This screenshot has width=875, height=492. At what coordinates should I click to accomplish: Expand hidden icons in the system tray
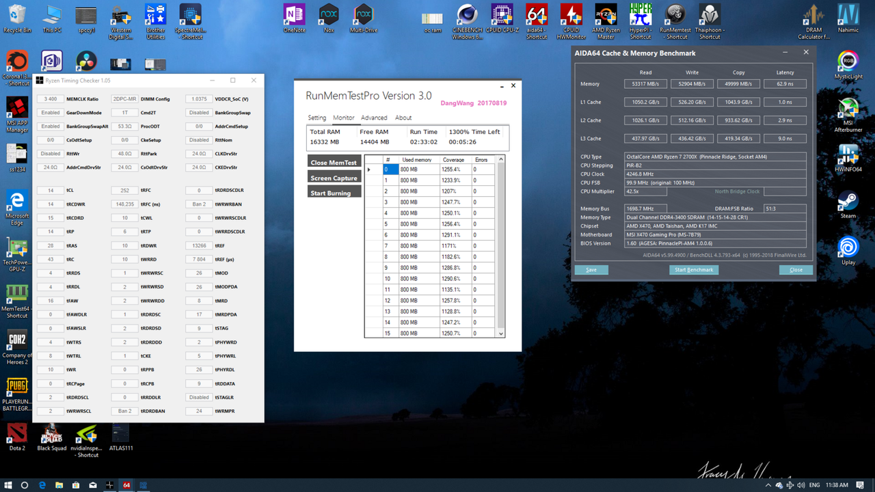(768, 485)
